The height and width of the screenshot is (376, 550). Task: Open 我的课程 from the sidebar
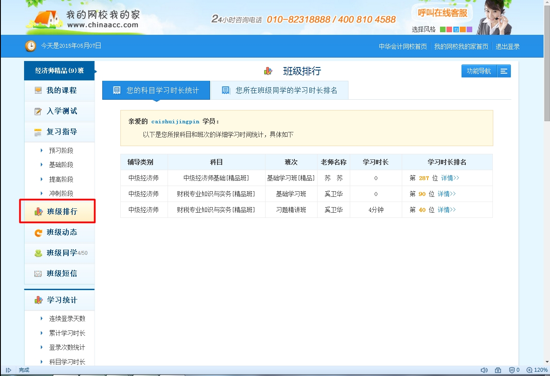[61, 91]
